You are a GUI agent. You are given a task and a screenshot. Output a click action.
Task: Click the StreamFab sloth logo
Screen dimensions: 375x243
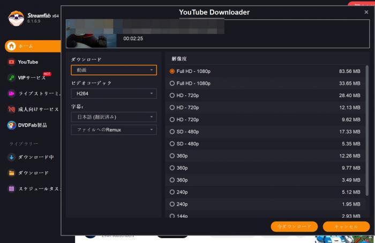(x=16, y=18)
